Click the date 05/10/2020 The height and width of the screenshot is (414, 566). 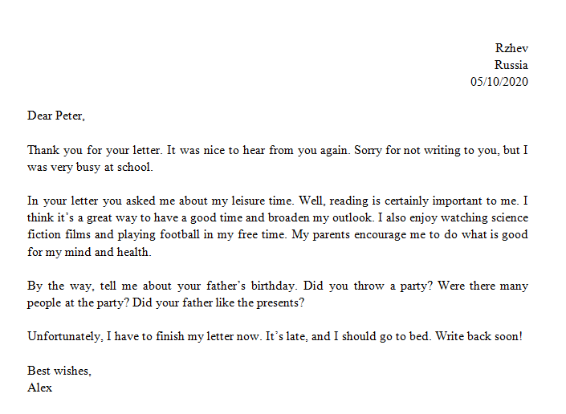point(499,82)
